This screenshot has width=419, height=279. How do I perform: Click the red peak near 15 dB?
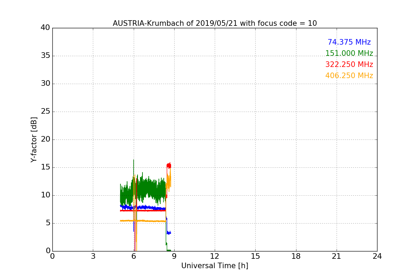point(169,166)
